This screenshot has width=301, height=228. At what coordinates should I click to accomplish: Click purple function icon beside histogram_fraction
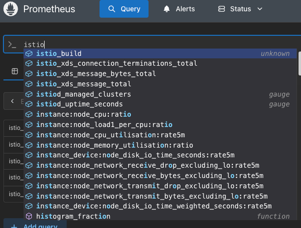29,216
